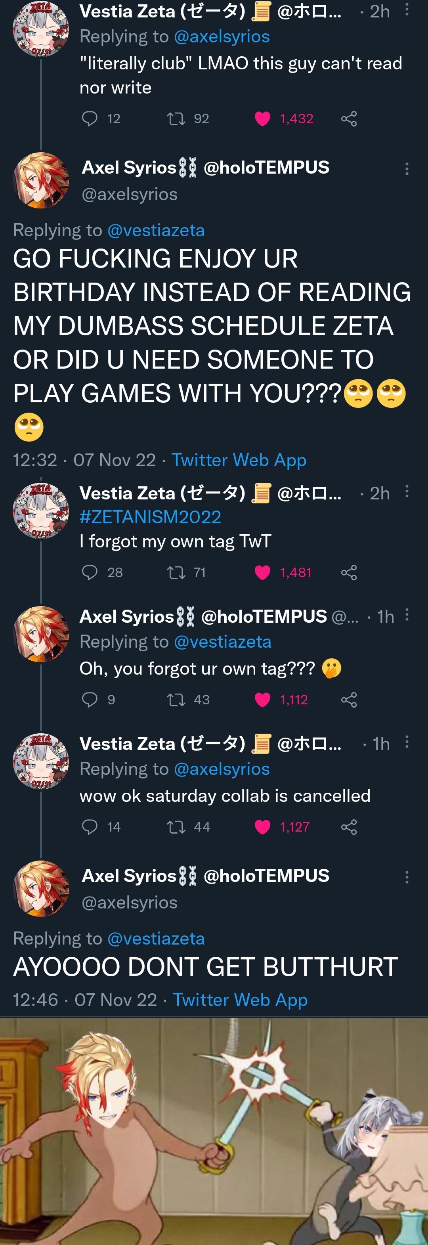Click Twitter Web App next to 12:32
Image resolution: width=428 pixels, height=1245 pixels.
pyautogui.click(x=239, y=460)
